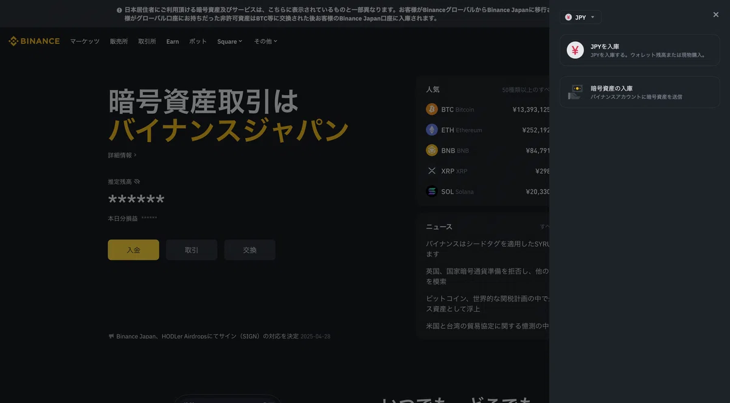
Task: Open news about 英国、国家暗号通貨準備を拒否
Action: coord(487,276)
